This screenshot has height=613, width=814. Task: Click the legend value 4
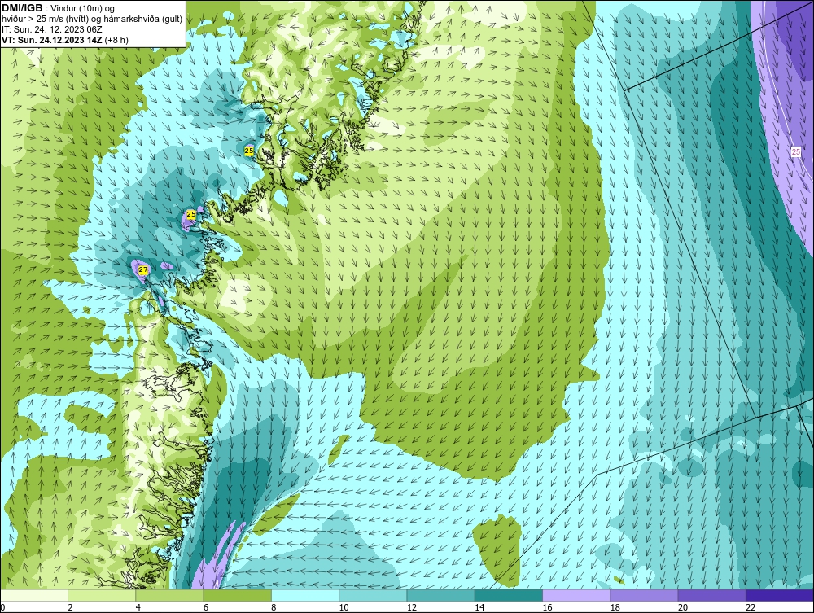pos(138,607)
